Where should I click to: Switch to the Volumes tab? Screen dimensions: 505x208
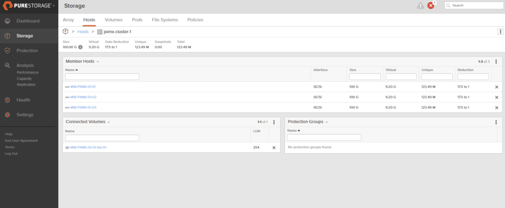coord(114,20)
